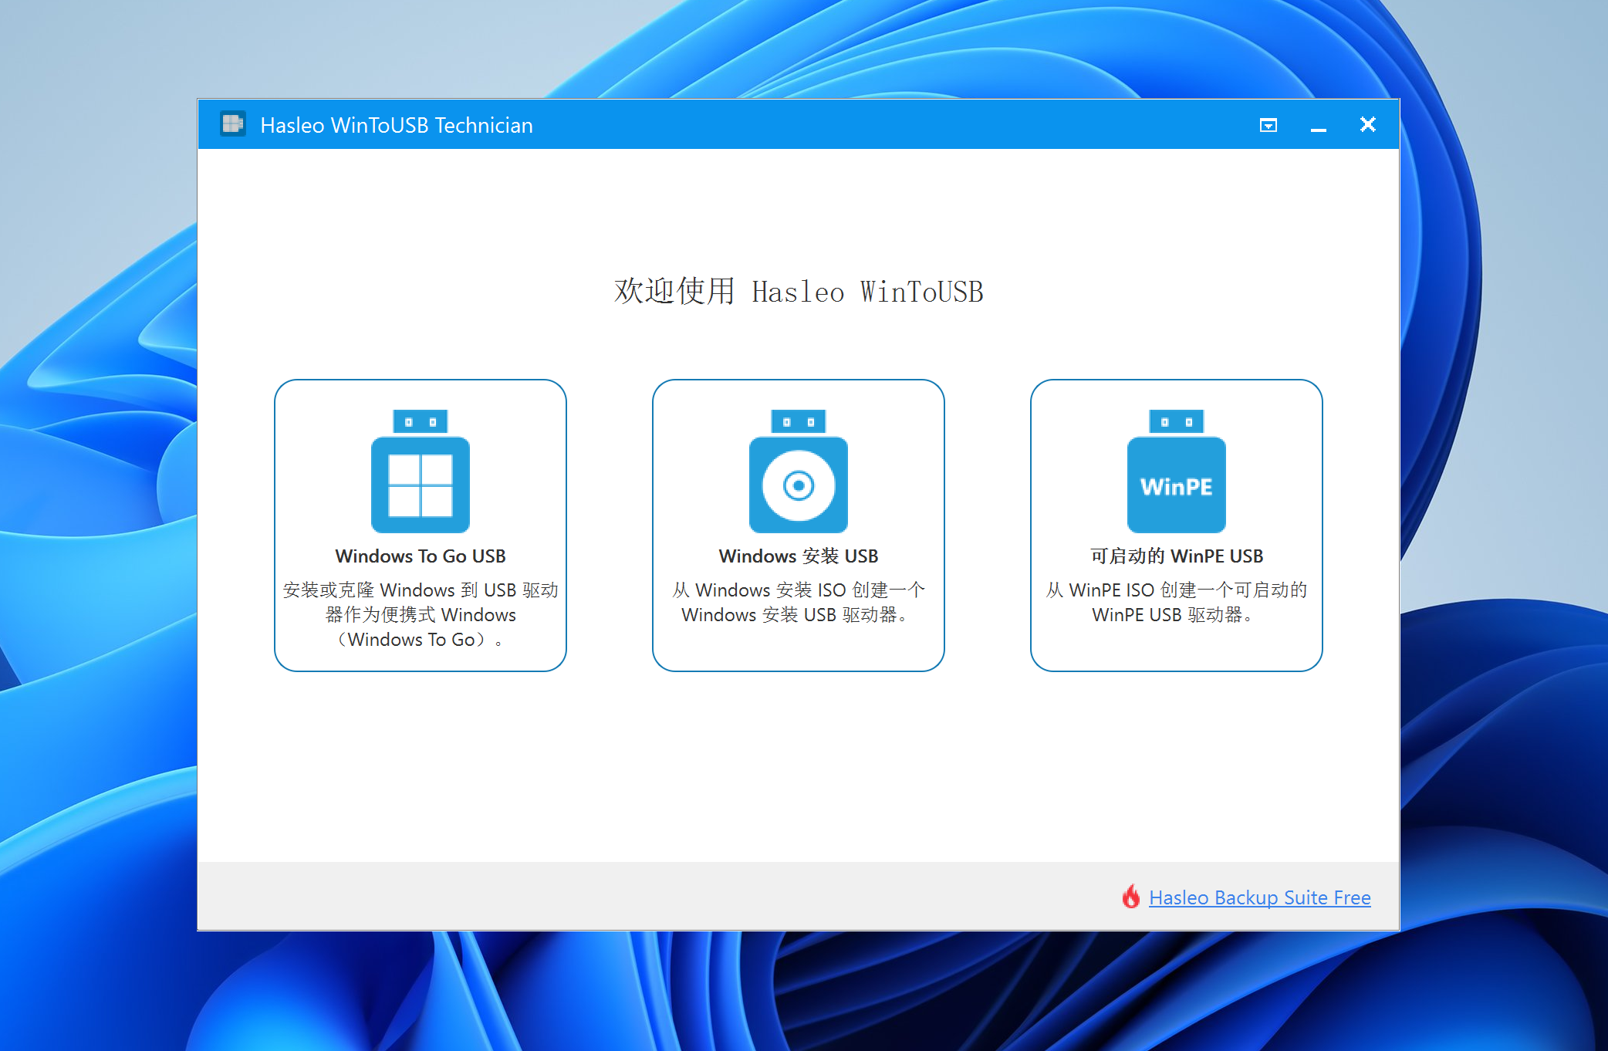Viewport: 1608px width, 1051px height.
Task: Click the Hasleo WinToUSB app logo in title bar
Action: (x=232, y=124)
